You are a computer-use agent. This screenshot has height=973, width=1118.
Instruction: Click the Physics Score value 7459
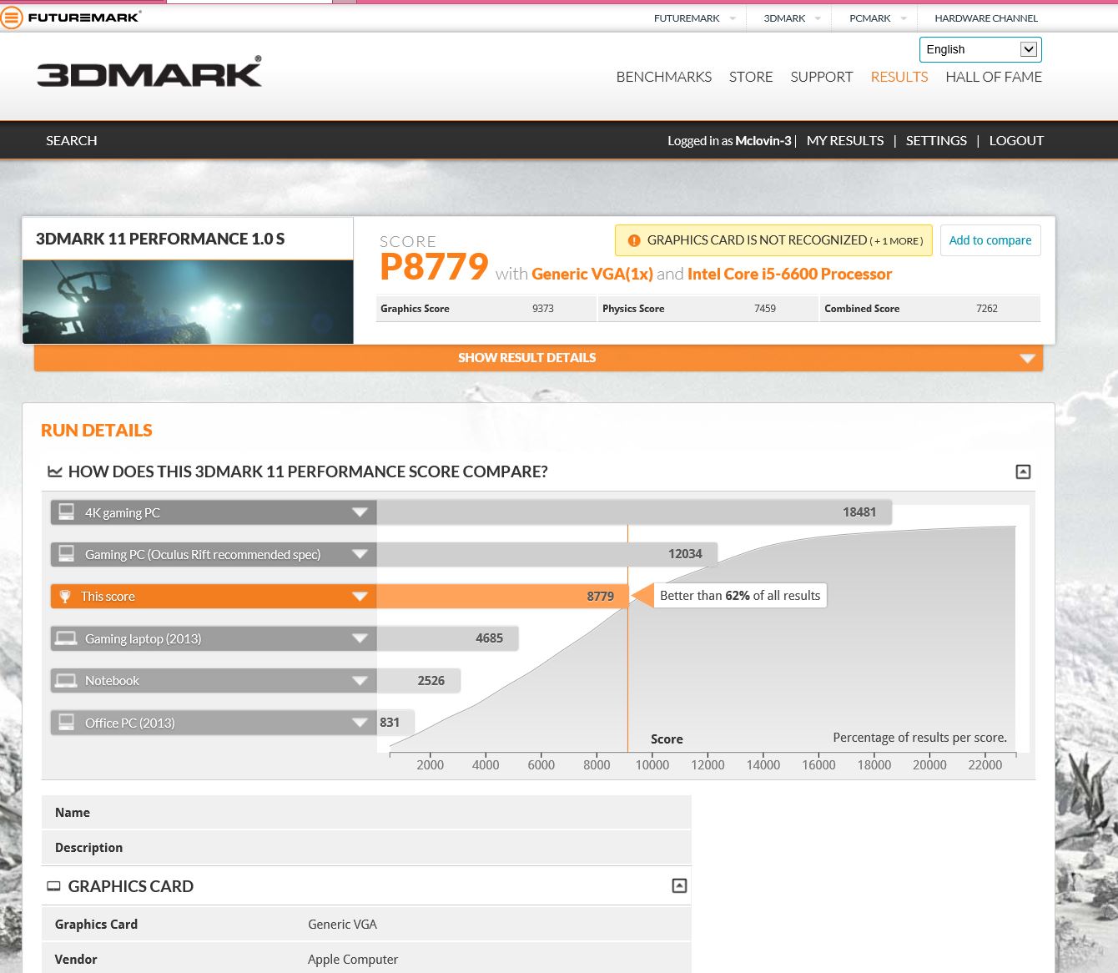tap(764, 309)
